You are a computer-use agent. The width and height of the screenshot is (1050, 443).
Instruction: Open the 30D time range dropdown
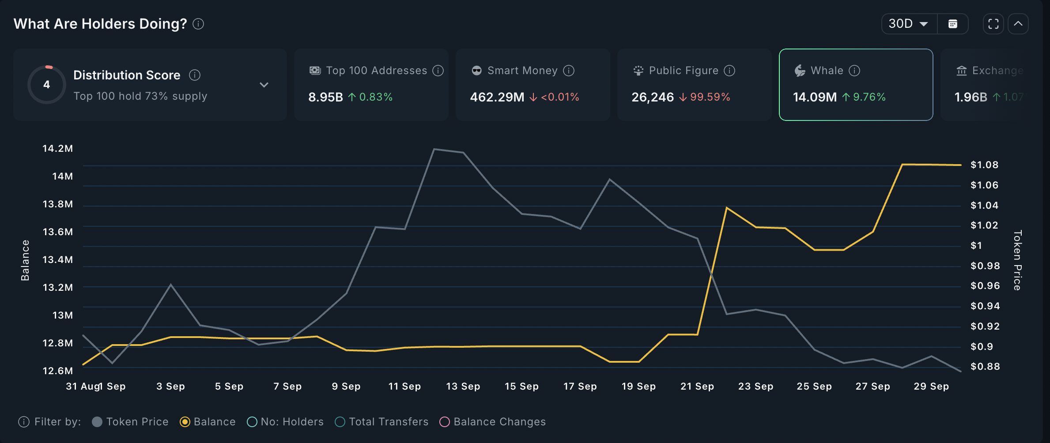[x=909, y=24]
